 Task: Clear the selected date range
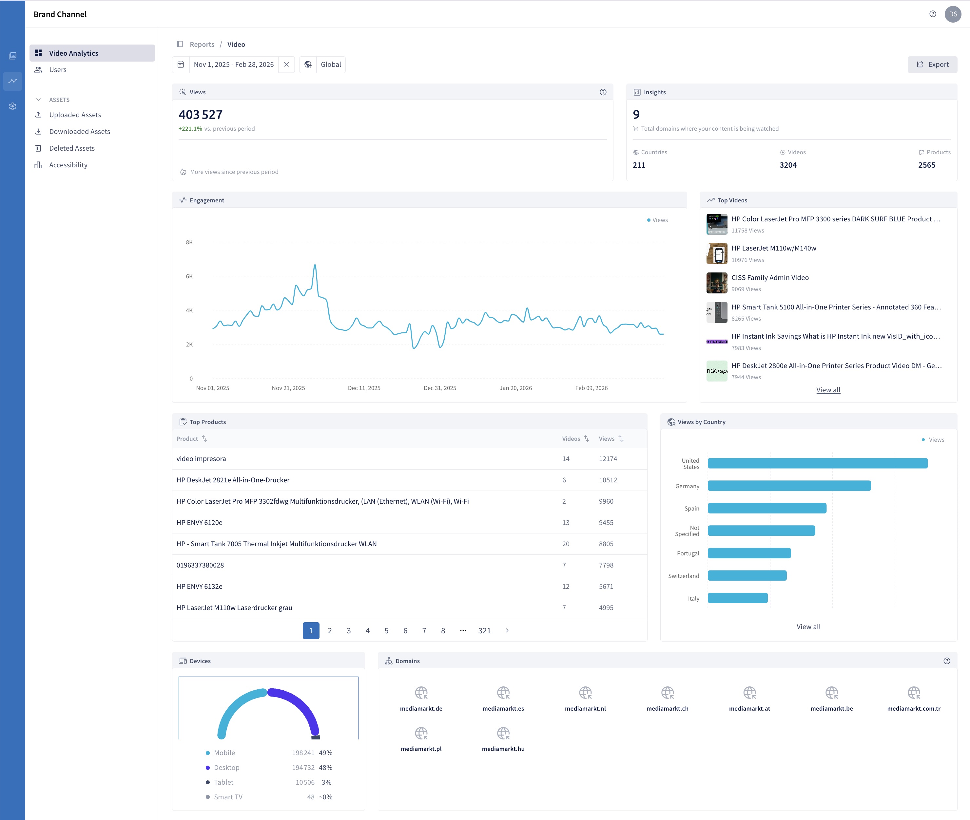coord(287,65)
